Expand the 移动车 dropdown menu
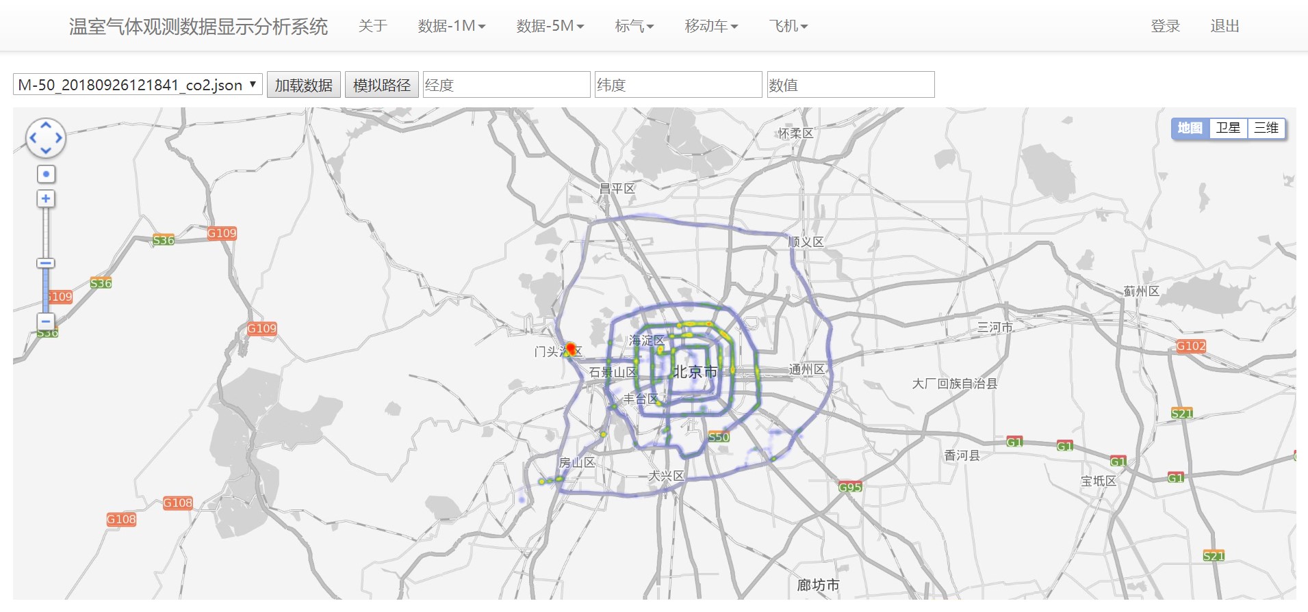1308x612 pixels. (711, 26)
